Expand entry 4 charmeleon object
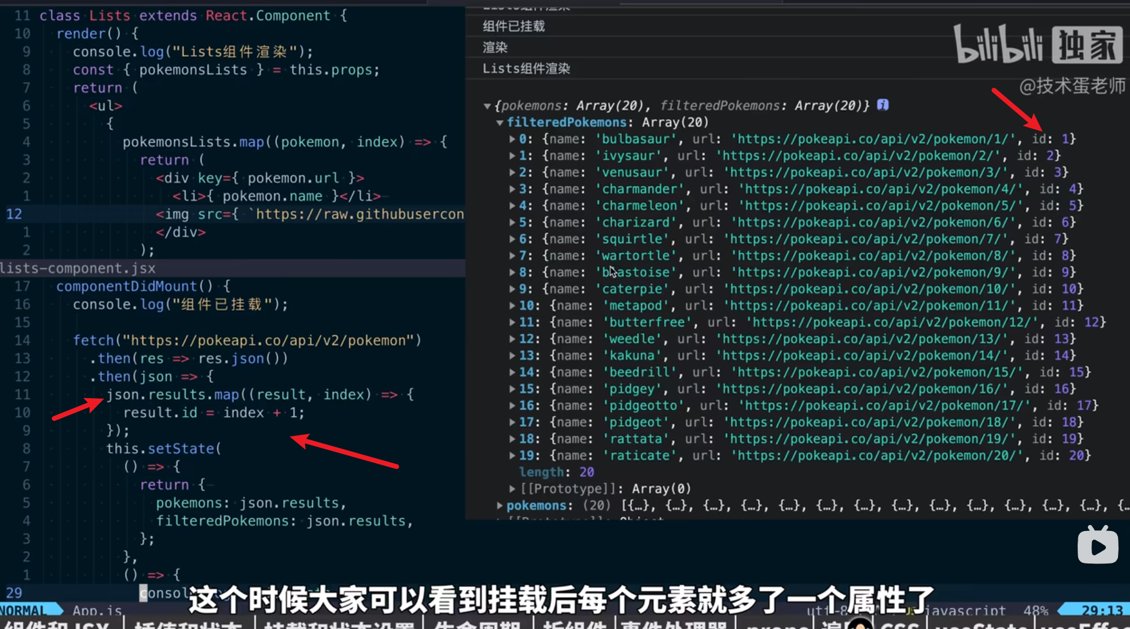 click(x=512, y=206)
